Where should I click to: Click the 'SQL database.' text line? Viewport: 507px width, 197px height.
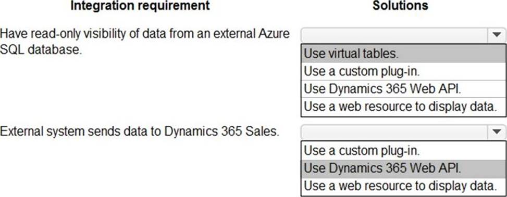coord(41,49)
